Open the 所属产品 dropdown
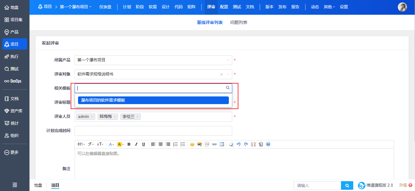Viewport: 415px width, 191px height. 153,60
